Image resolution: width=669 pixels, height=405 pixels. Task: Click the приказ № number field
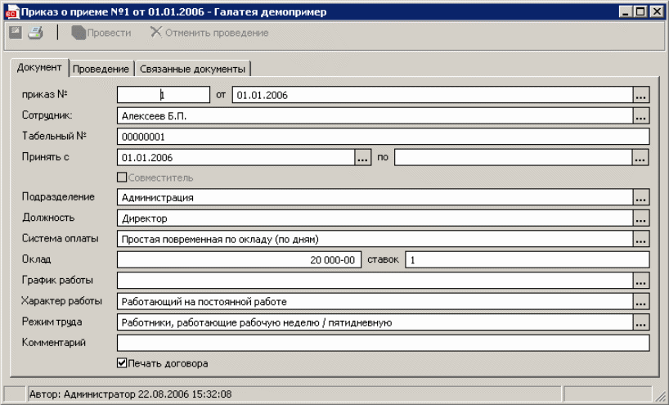click(164, 95)
